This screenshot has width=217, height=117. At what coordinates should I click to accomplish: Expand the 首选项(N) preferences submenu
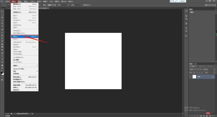click(25, 90)
